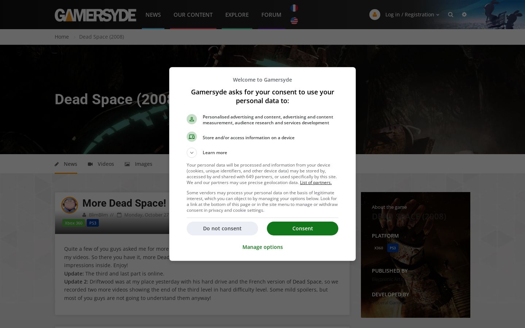Switch to the French flag language
The width and height of the screenshot is (525, 328).
(x=294, y=8)
